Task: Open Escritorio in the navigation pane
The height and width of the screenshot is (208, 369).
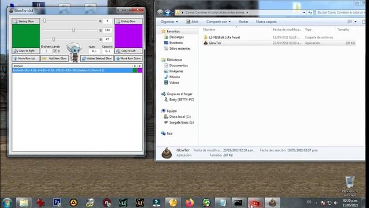Action: coord(176,43)
